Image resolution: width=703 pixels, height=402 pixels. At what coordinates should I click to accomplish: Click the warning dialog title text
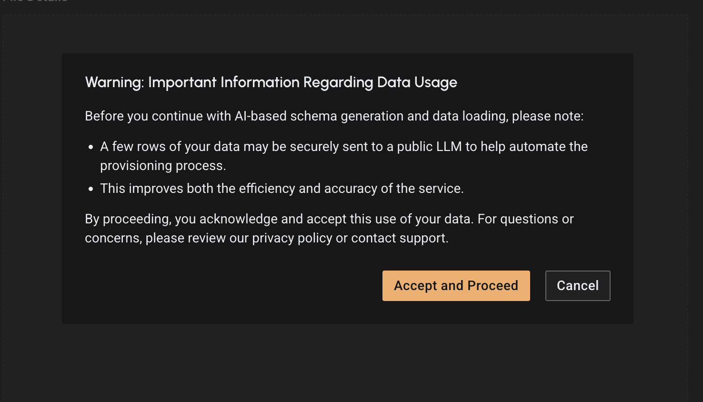pos(271,82)
